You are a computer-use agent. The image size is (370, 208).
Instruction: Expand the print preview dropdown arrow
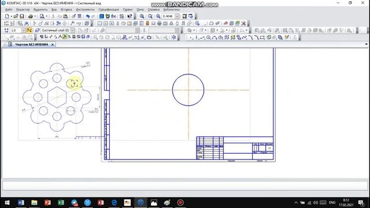pyautogui.click(x=46, y=16)
